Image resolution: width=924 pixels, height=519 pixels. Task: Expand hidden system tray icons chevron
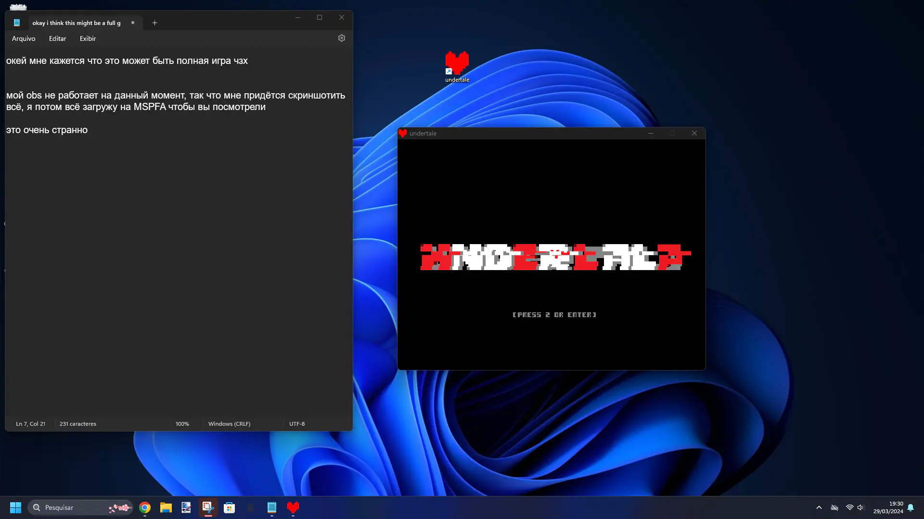point(819,507)
